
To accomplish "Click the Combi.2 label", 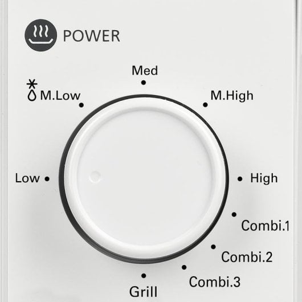I will 247,256.
